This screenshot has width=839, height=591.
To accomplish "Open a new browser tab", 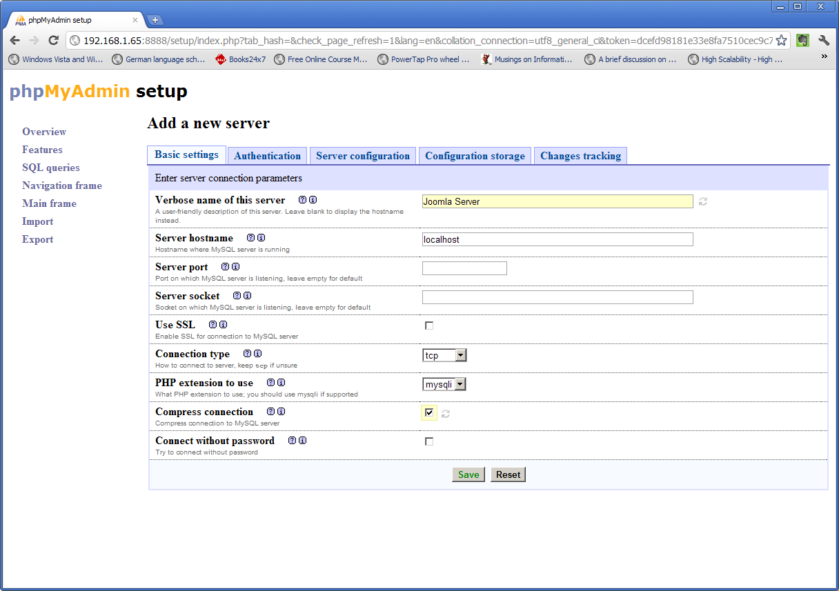I will click(155, 20).
